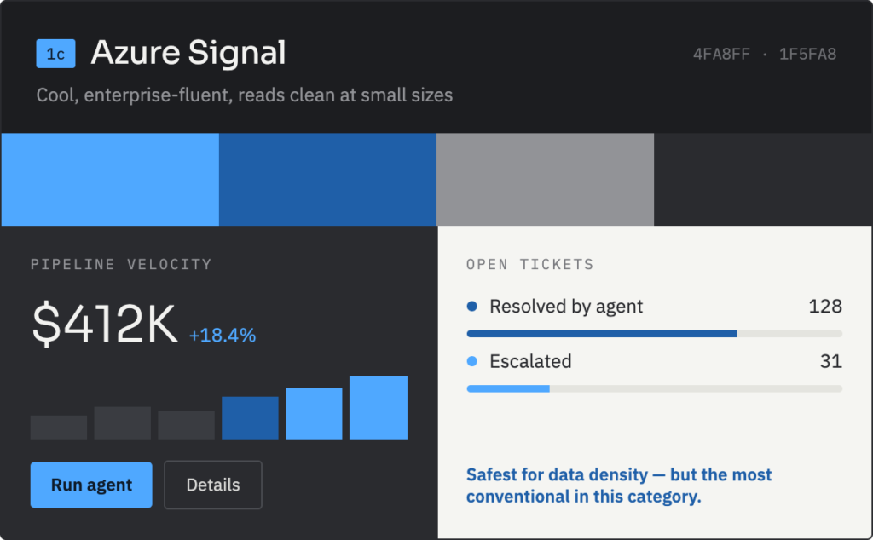This screenshot has height=540, width=873.
Task: Click the Azure Signal title
Action: 188,53
